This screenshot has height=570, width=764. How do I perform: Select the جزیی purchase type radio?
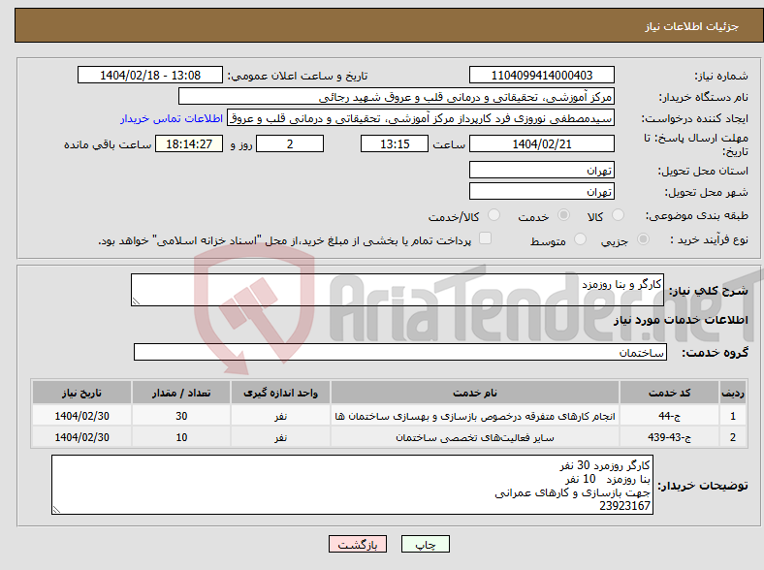click(643, 238)
